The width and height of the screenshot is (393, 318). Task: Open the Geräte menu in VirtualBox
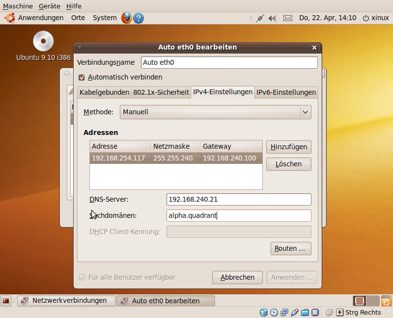click(49, 6)
